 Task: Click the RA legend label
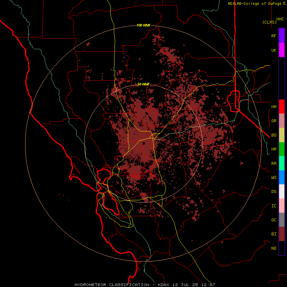click(x=274, y=163)
